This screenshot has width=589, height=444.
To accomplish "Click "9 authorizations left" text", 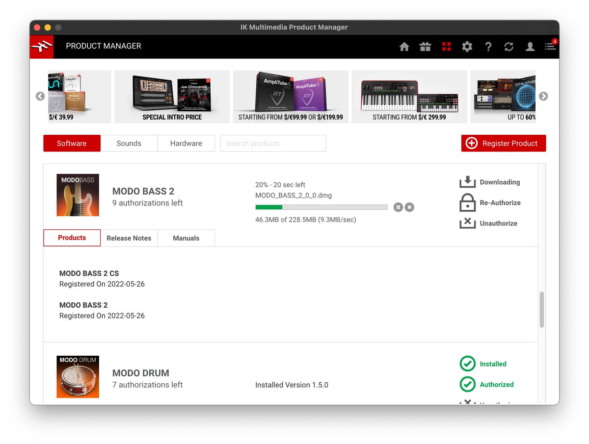I will coord(147,203).
